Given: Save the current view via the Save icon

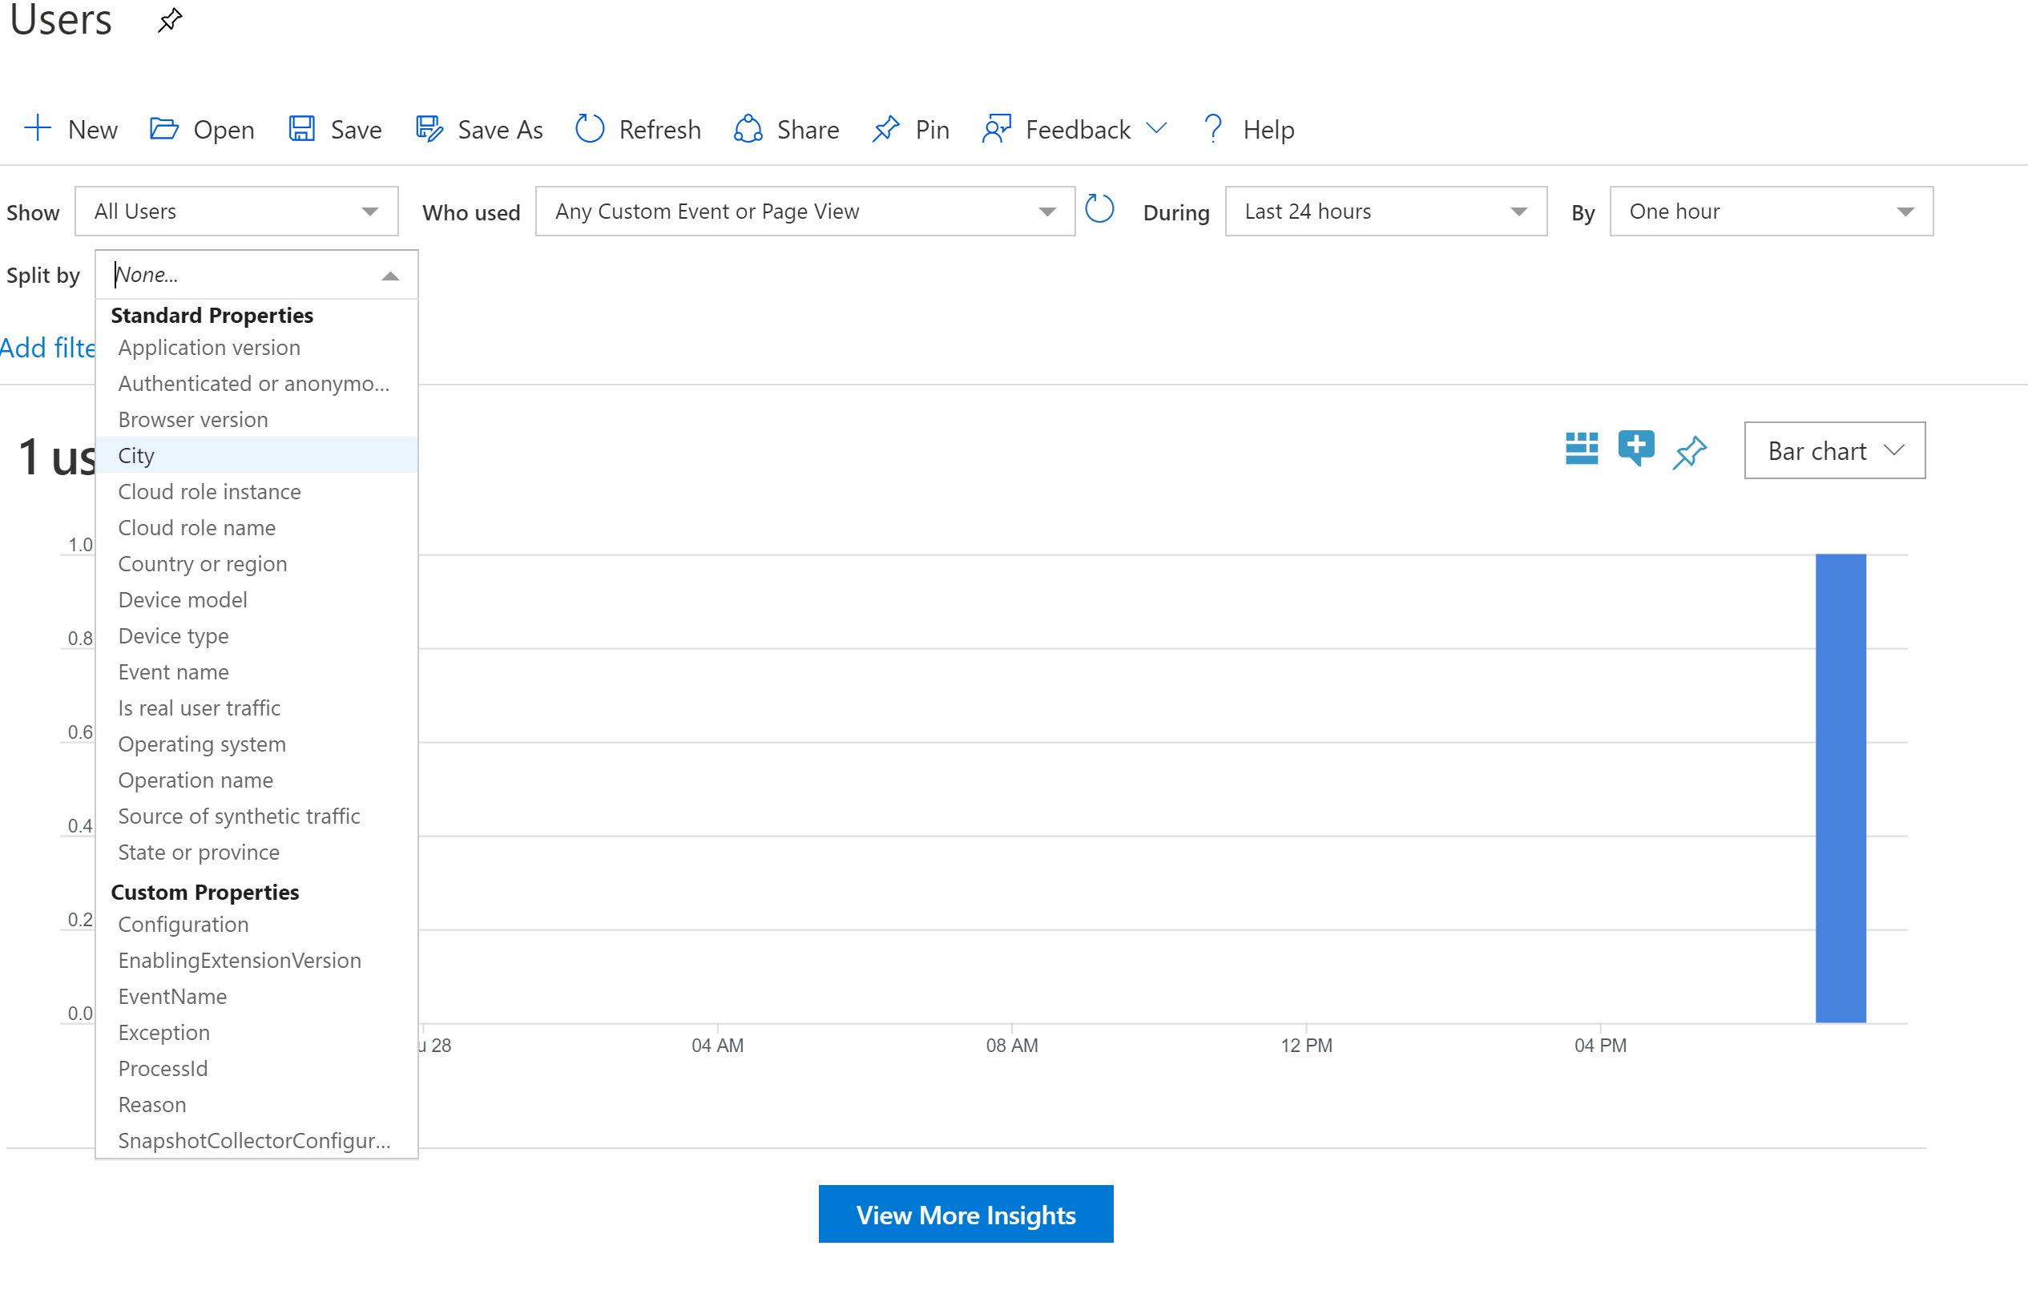Looking at the screenshot, I should click(x=302, y=128).
